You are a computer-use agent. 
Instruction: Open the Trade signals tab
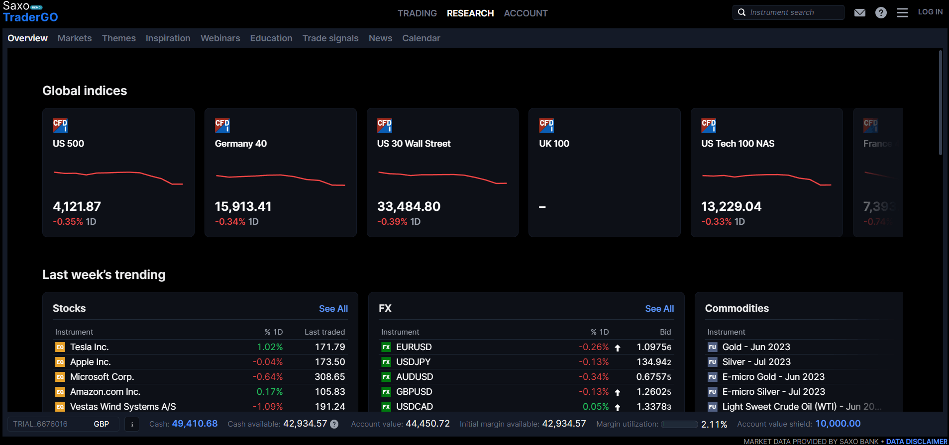(330, 38)
